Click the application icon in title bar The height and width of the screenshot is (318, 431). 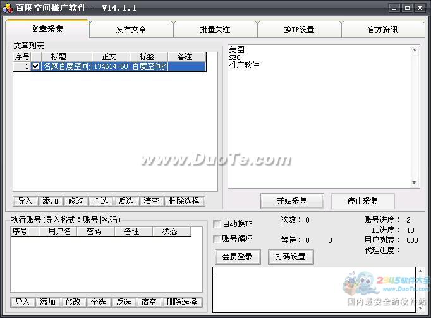point(8,8)
